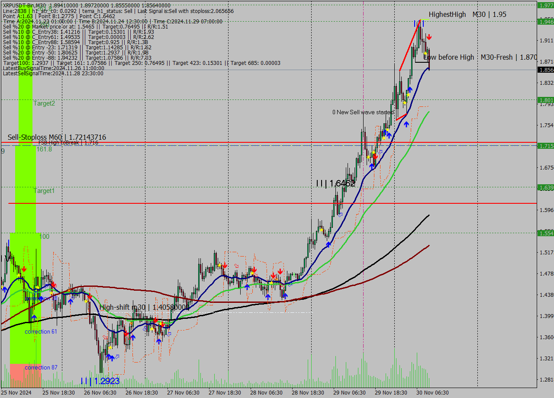Click the red sell arrow beneath HighestHigh label
The width and height of the screenshot is (554, 398).
pyautogui.click(x=428, y=37)
